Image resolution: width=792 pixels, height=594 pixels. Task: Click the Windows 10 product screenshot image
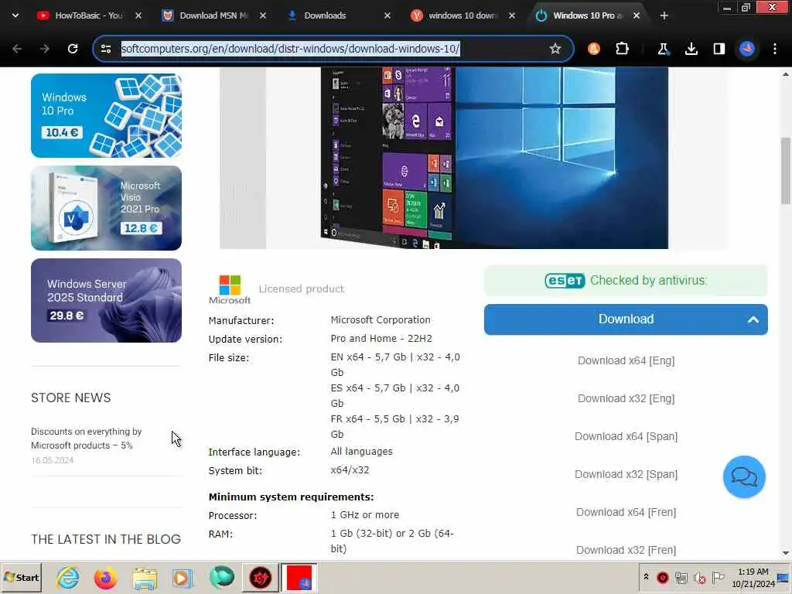coord(494,158)
